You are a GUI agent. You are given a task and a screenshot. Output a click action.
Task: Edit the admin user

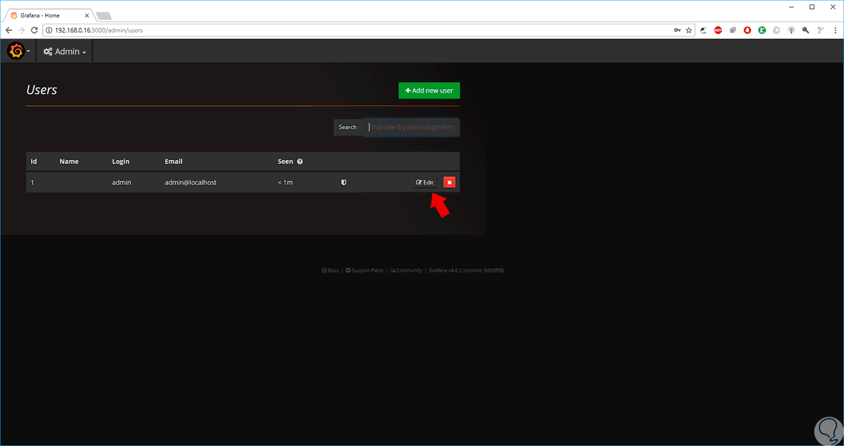[425, 182]
